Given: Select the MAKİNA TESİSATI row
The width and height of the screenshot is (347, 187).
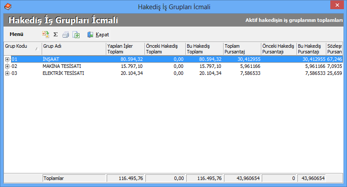Looking at the screenshot, I should pyautogui.click(x=62, y=66).
